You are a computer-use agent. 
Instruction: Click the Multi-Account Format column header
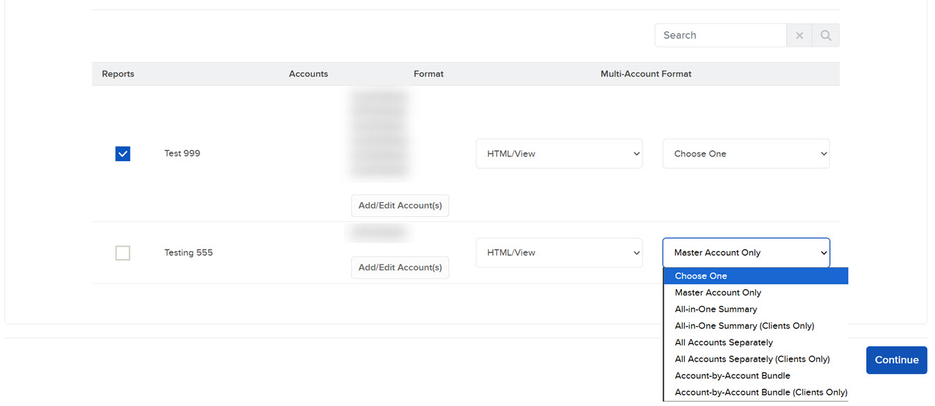(x=645, y=74)
